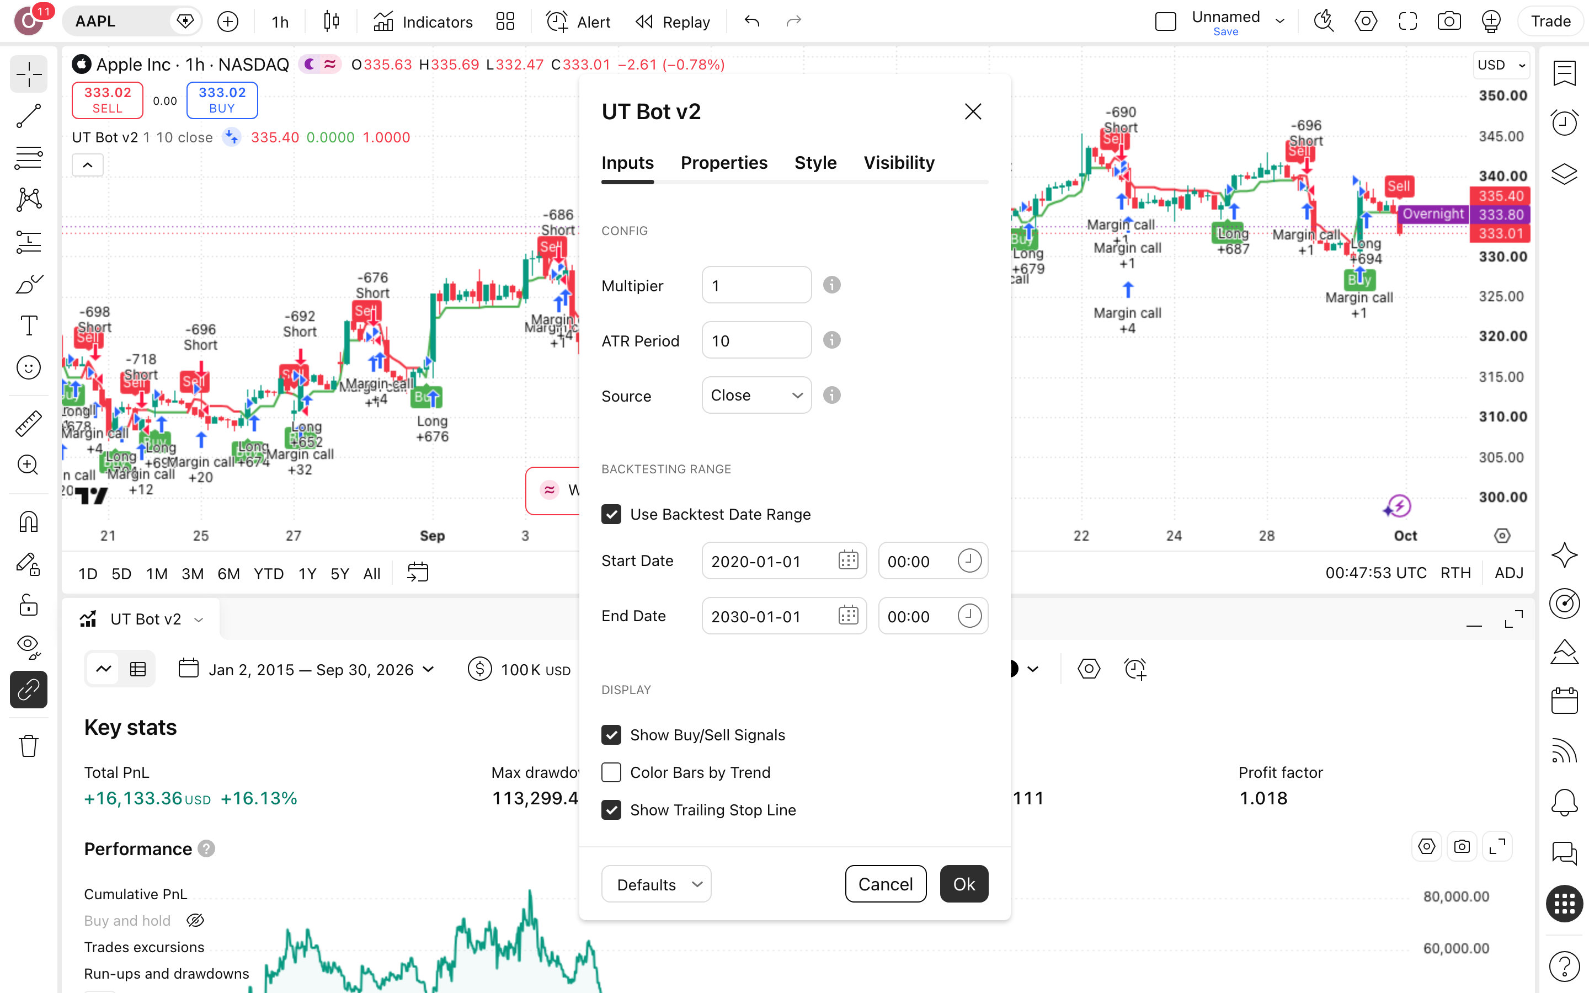Activate the Zoom In tool

pos(28,466)
